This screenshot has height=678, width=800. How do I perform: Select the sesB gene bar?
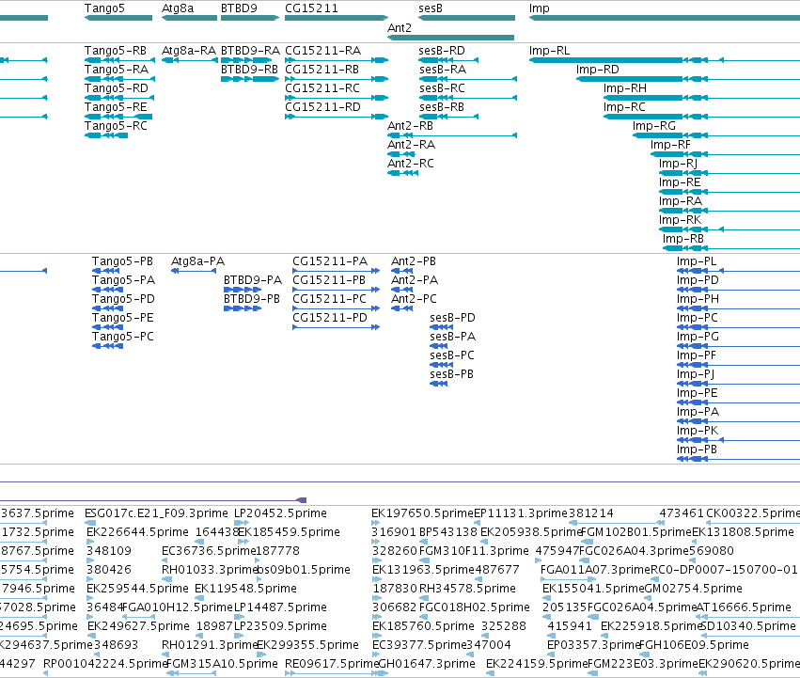tap(466, 18)
